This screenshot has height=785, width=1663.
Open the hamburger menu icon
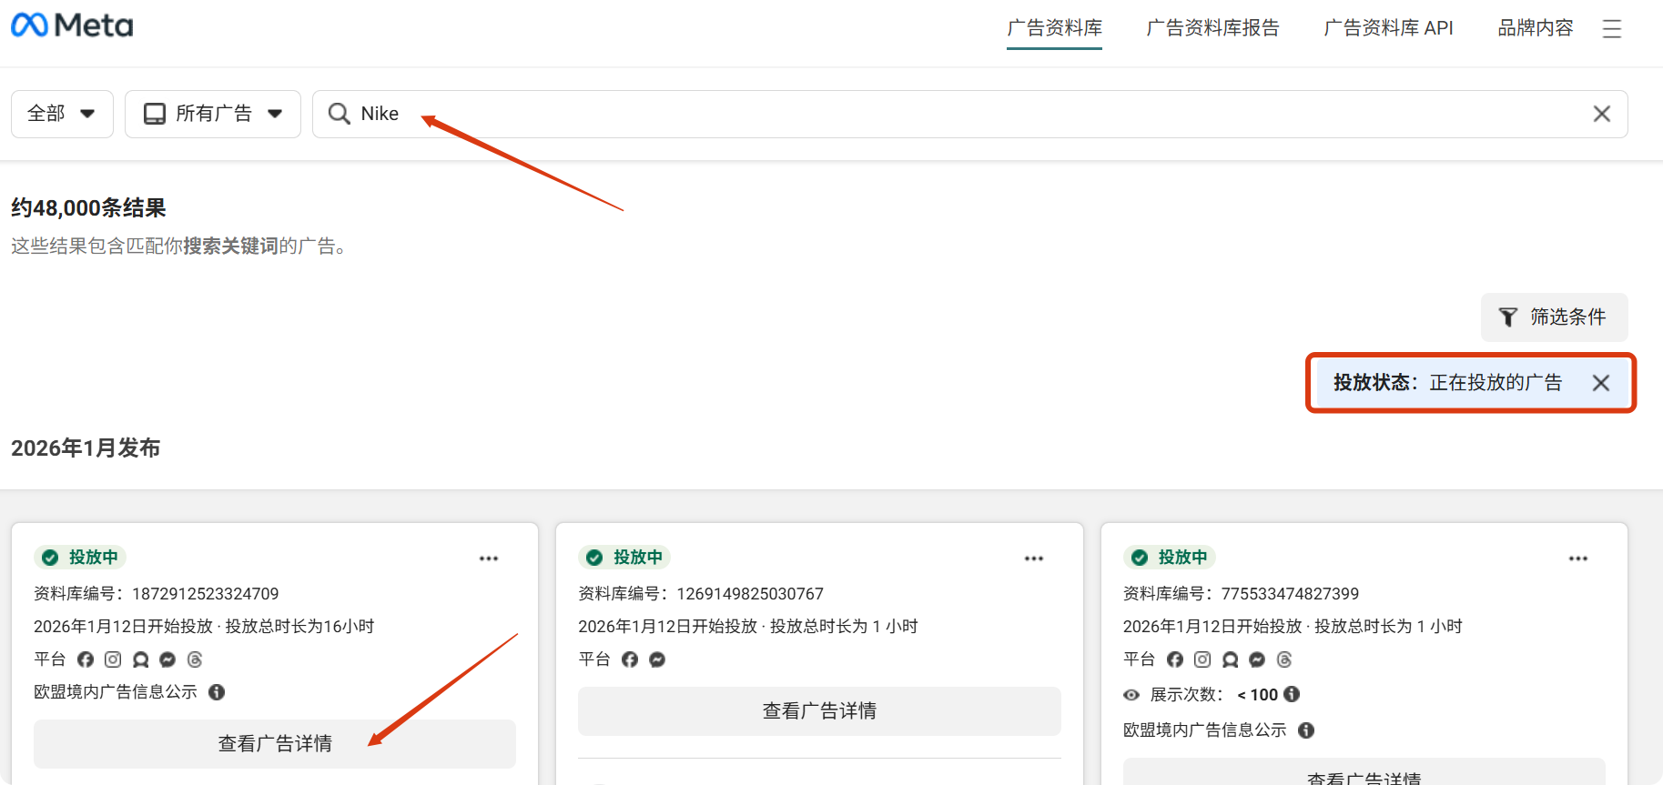[1612, 29]
